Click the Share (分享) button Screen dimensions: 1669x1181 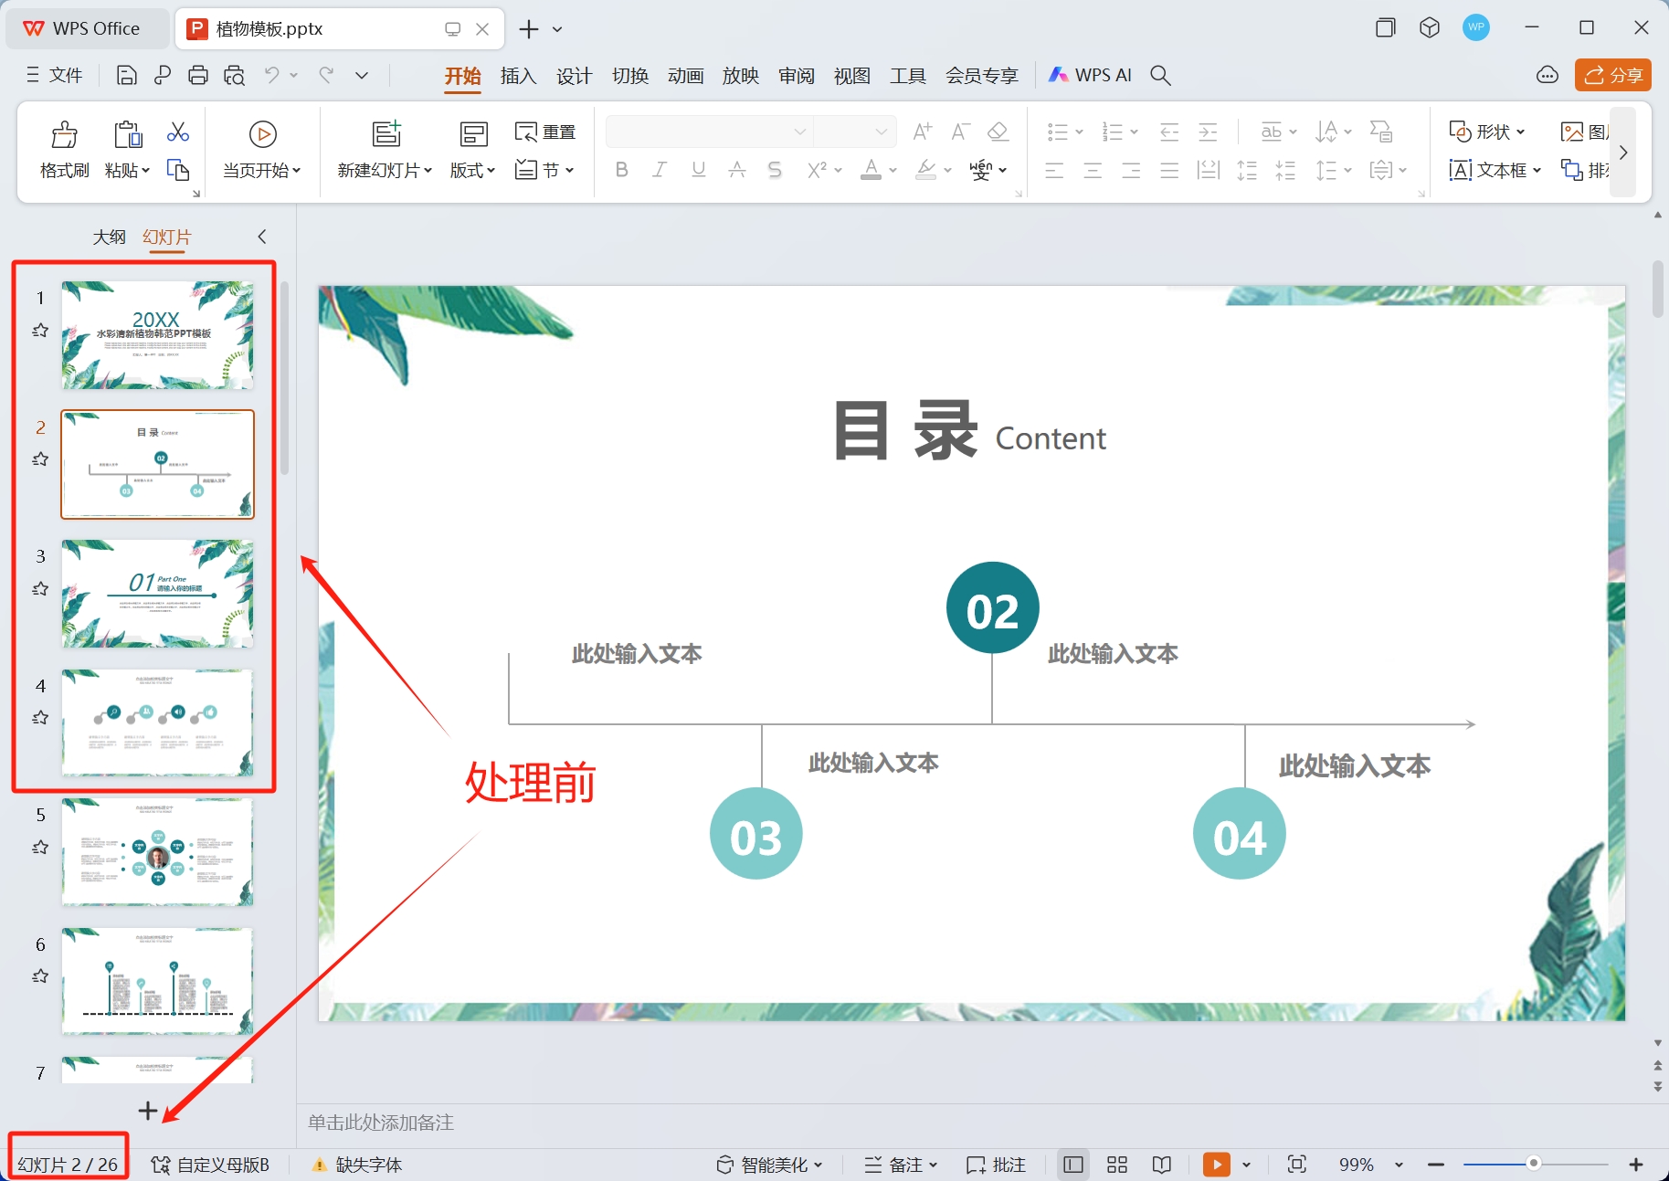(x=1612, y=76)
